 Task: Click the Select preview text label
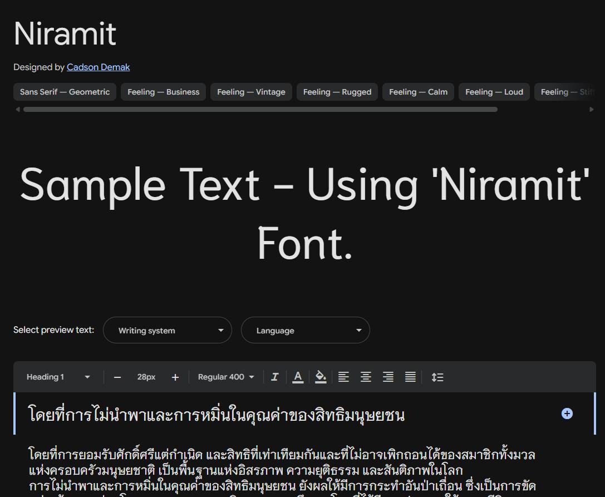click(53, 330)
